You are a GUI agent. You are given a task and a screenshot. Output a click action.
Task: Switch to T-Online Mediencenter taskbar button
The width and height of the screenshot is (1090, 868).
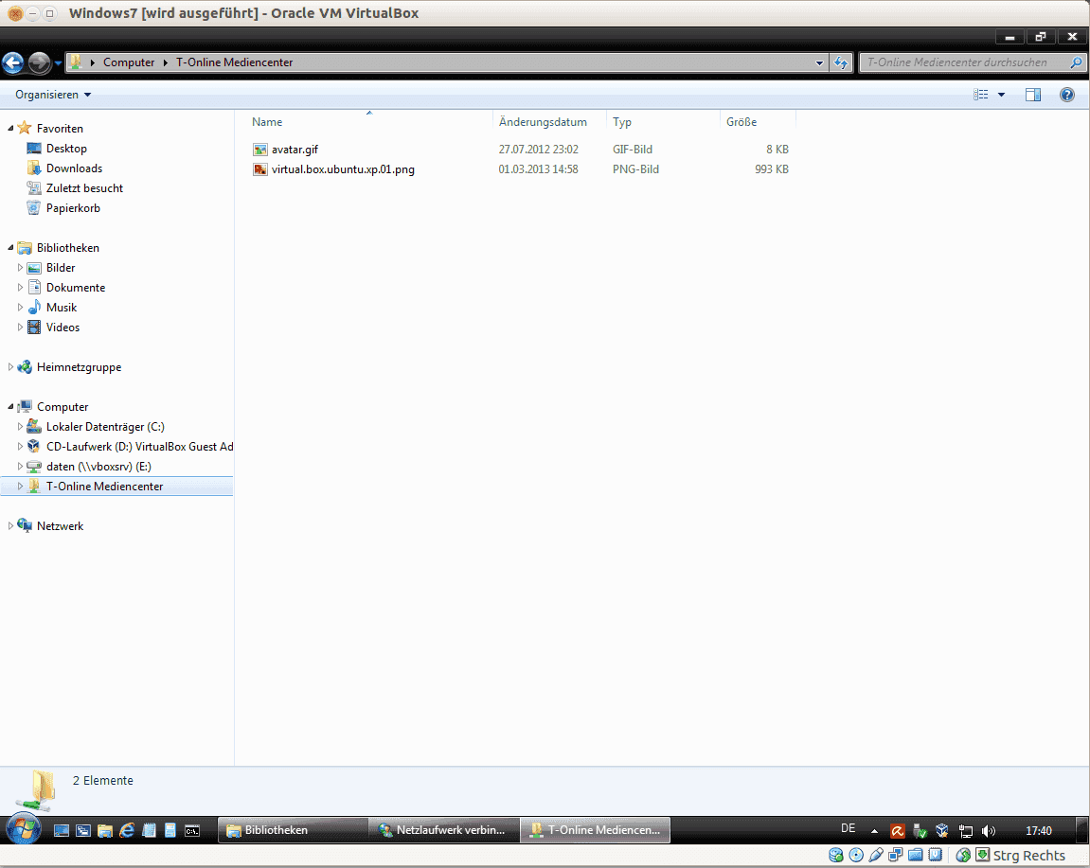tap(595, 830)
